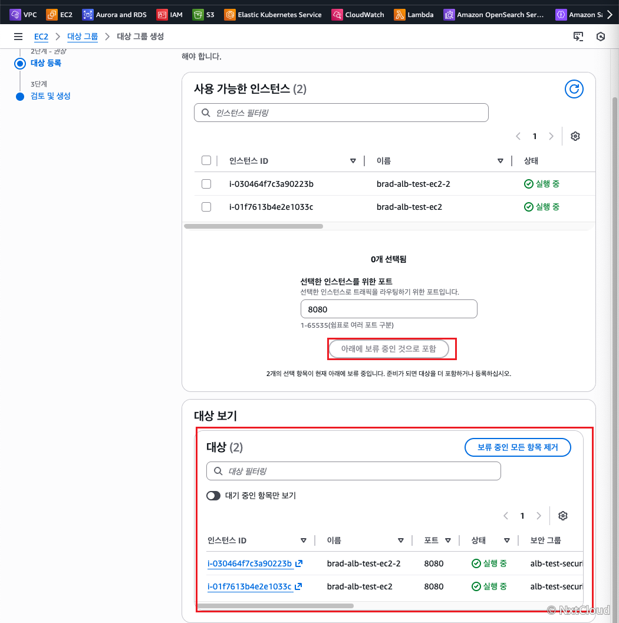Click instance name brad-alb-test-ec2-2 in top table
The height and width of the screenshot is (623, 619).
pos(413,184)
